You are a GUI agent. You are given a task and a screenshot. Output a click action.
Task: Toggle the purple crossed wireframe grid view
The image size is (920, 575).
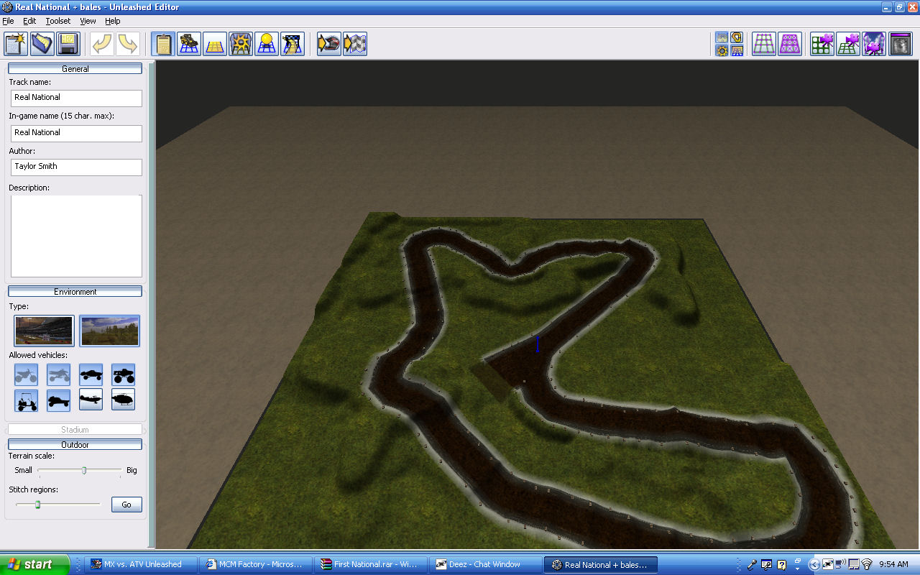pos(790,44)
